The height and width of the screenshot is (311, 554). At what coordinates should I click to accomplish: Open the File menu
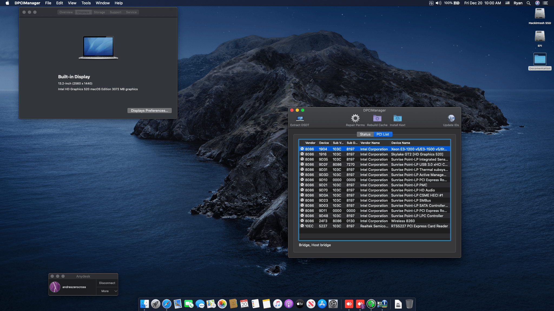tap(48, 3)
